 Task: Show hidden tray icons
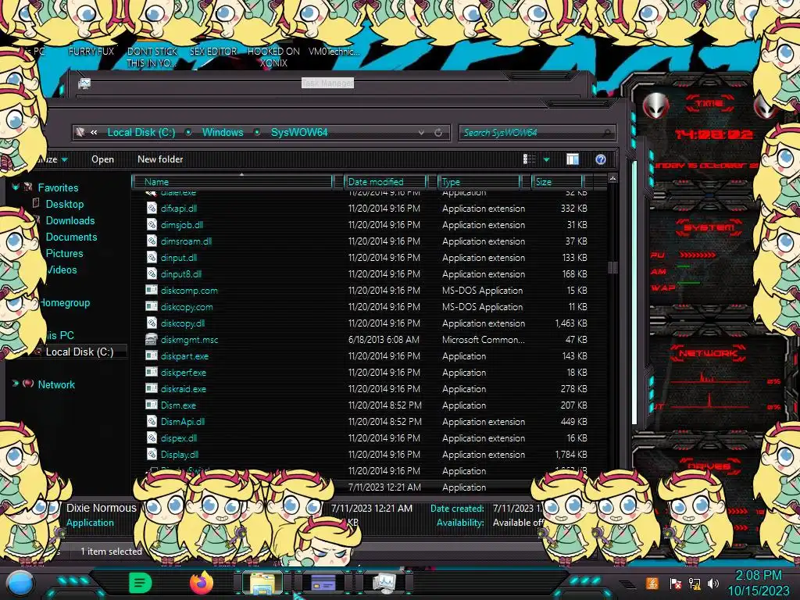[627, 584]
